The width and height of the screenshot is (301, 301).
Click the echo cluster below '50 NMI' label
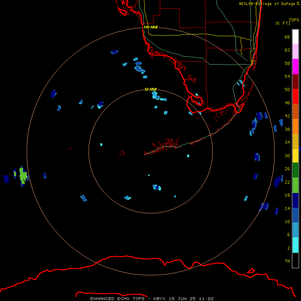(x=159, y=96)
